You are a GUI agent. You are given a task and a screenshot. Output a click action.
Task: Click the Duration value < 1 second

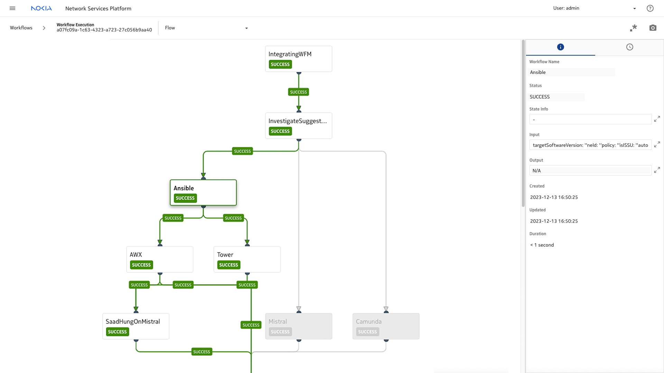pyautogui.click(x=542, y=245)
